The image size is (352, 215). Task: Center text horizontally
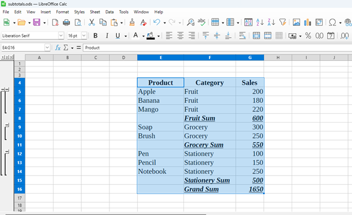[x=181, y=35]
